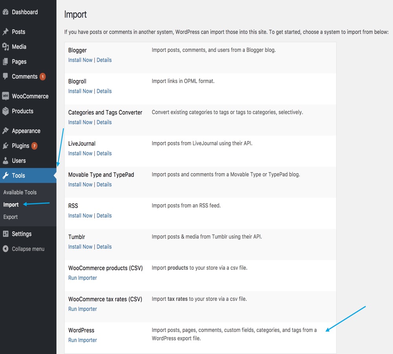Viewport: 393px width, 354px height.
Task: Select the Import submenu item
Action: pos(11,205)
